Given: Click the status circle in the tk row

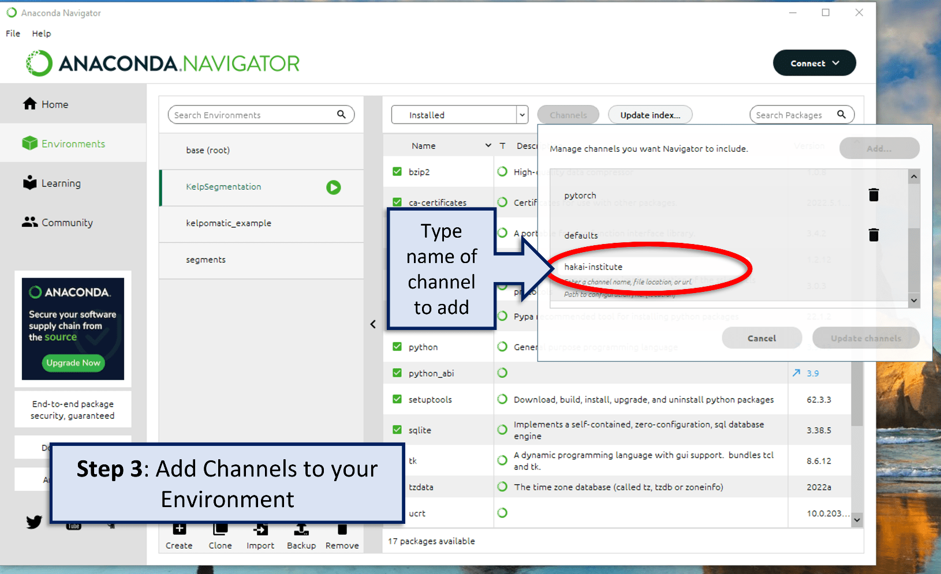Looking at the screenshot, I should (502, 460).
